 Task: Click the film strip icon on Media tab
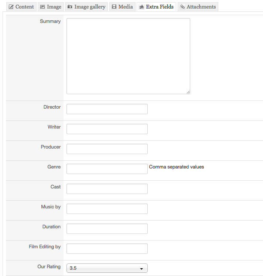point(114,7)
